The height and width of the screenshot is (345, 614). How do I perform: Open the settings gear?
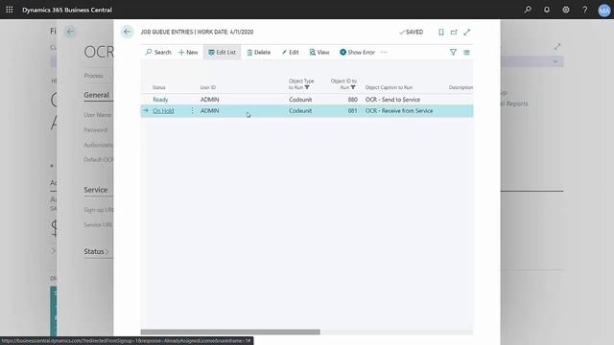tap(566, 10)
